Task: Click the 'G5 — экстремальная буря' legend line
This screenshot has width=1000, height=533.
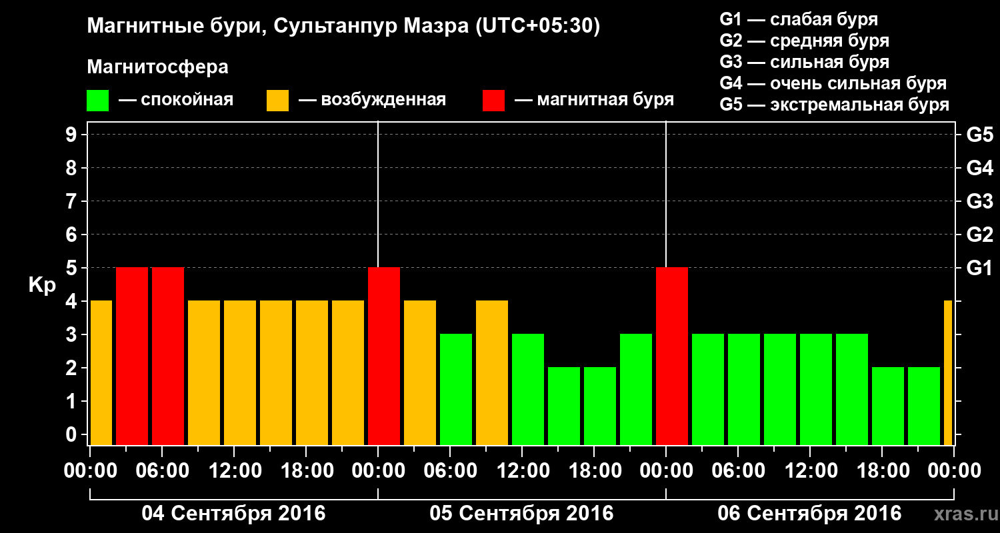Action: coord(835,105)
